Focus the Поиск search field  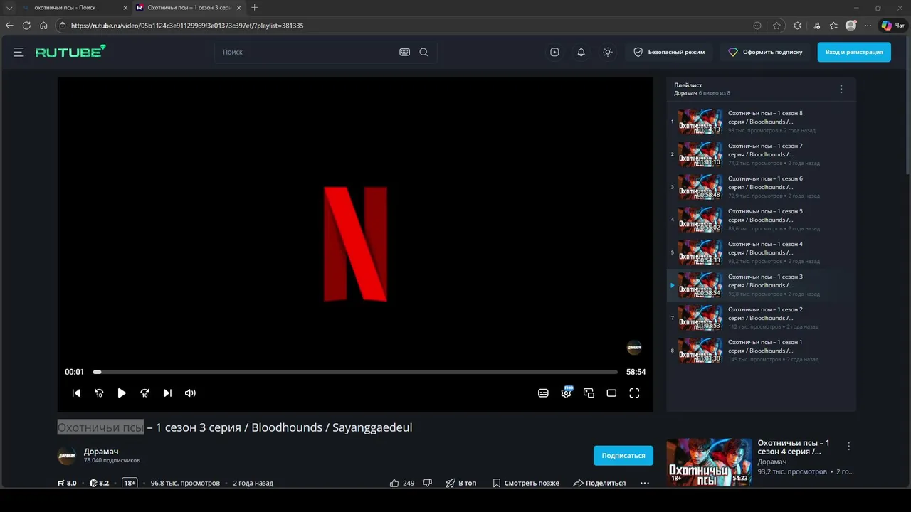[x=306, y=52]
